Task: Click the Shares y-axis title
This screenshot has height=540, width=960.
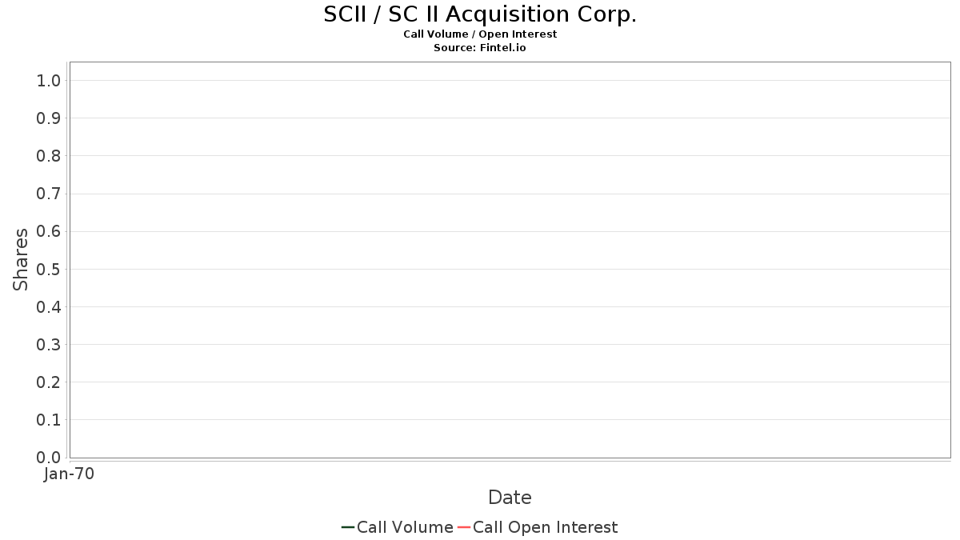Action: (21, 259)
